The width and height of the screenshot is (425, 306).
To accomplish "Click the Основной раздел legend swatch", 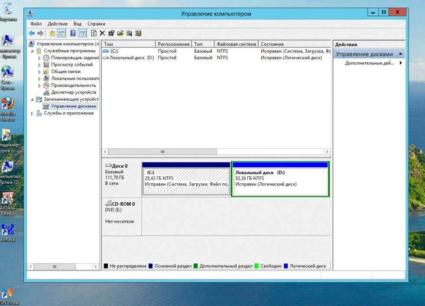I will click(151, 266).
